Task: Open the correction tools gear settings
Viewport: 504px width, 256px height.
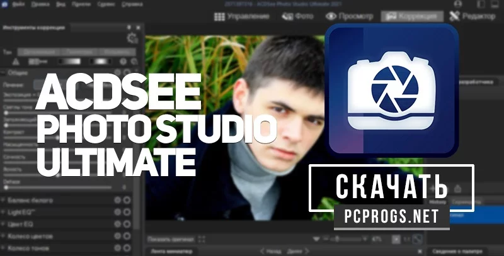Action: coord(132,38)
